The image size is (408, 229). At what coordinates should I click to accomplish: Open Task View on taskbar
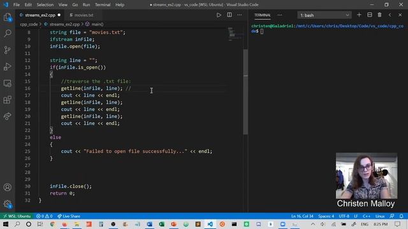tap(40, 224)
